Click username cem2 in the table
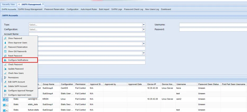 pos(179,99)
